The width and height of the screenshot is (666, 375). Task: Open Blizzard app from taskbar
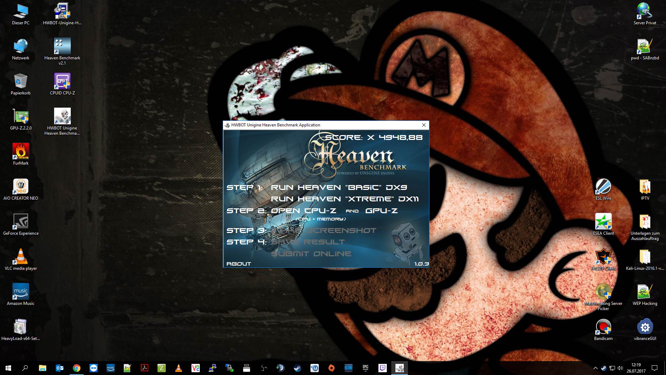[348, 368]
